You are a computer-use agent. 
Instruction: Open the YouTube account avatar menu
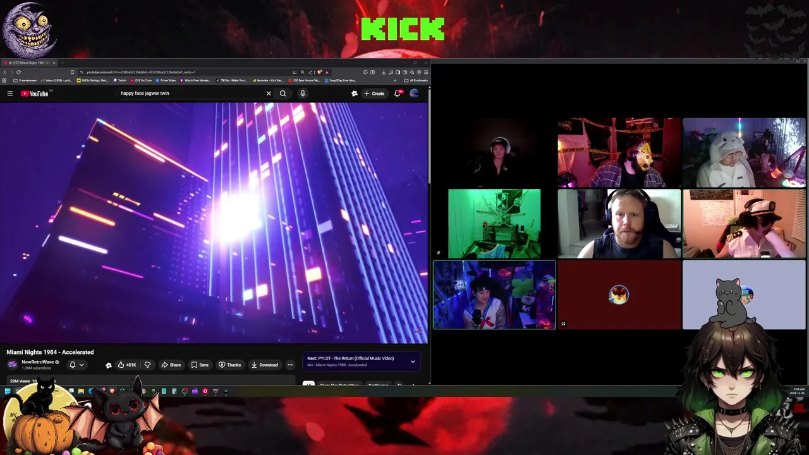pos(415,94)
